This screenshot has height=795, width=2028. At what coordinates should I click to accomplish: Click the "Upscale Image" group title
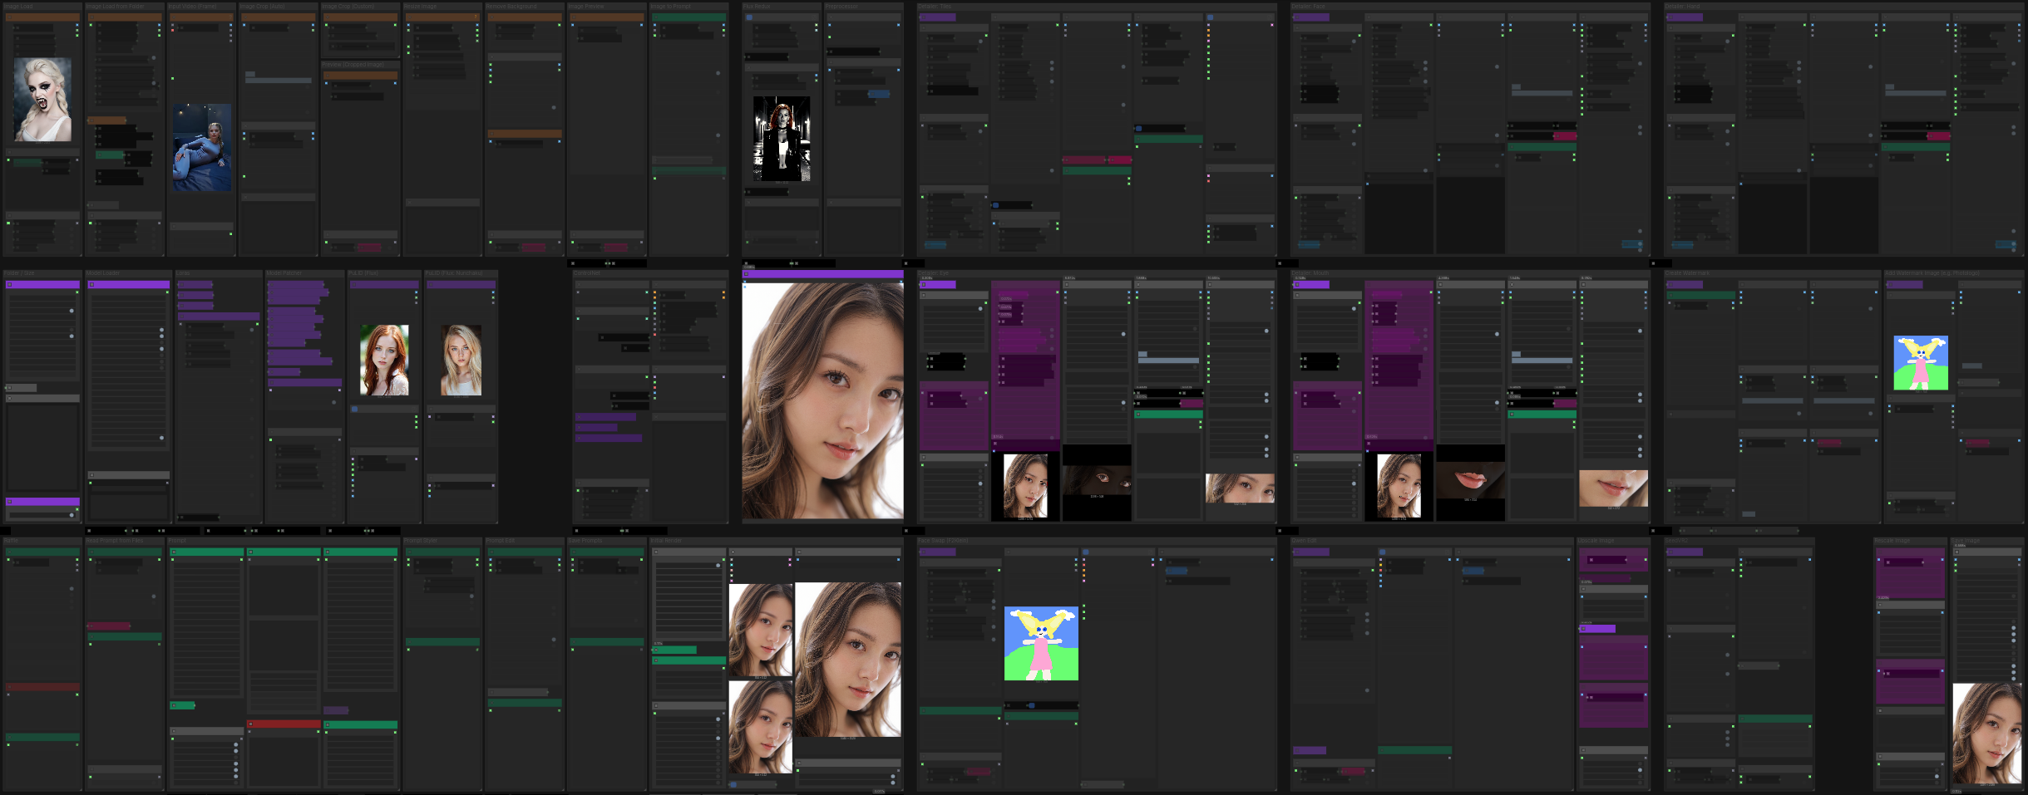(1596, 541)
